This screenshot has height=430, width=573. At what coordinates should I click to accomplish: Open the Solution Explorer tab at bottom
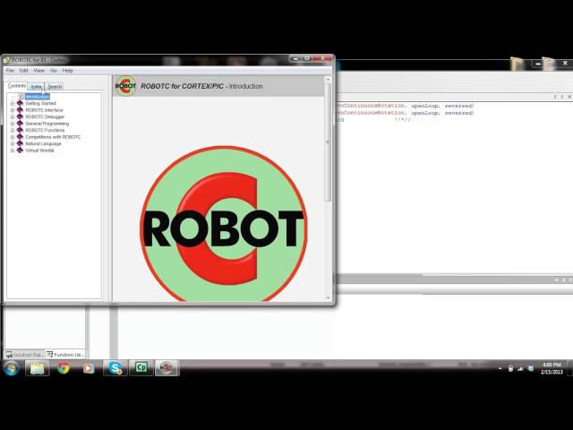(24, 355)
